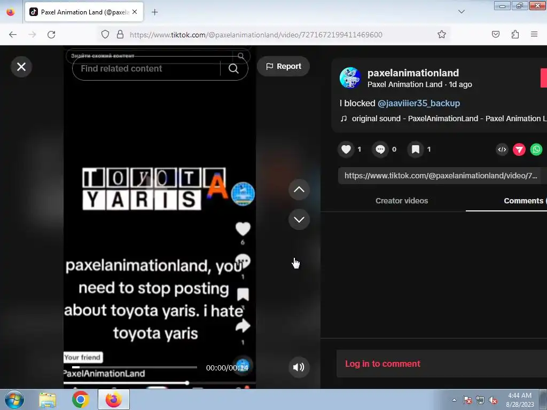Open comments via speech bubble icon
547x410 pixels.
(x=380, y=149)
